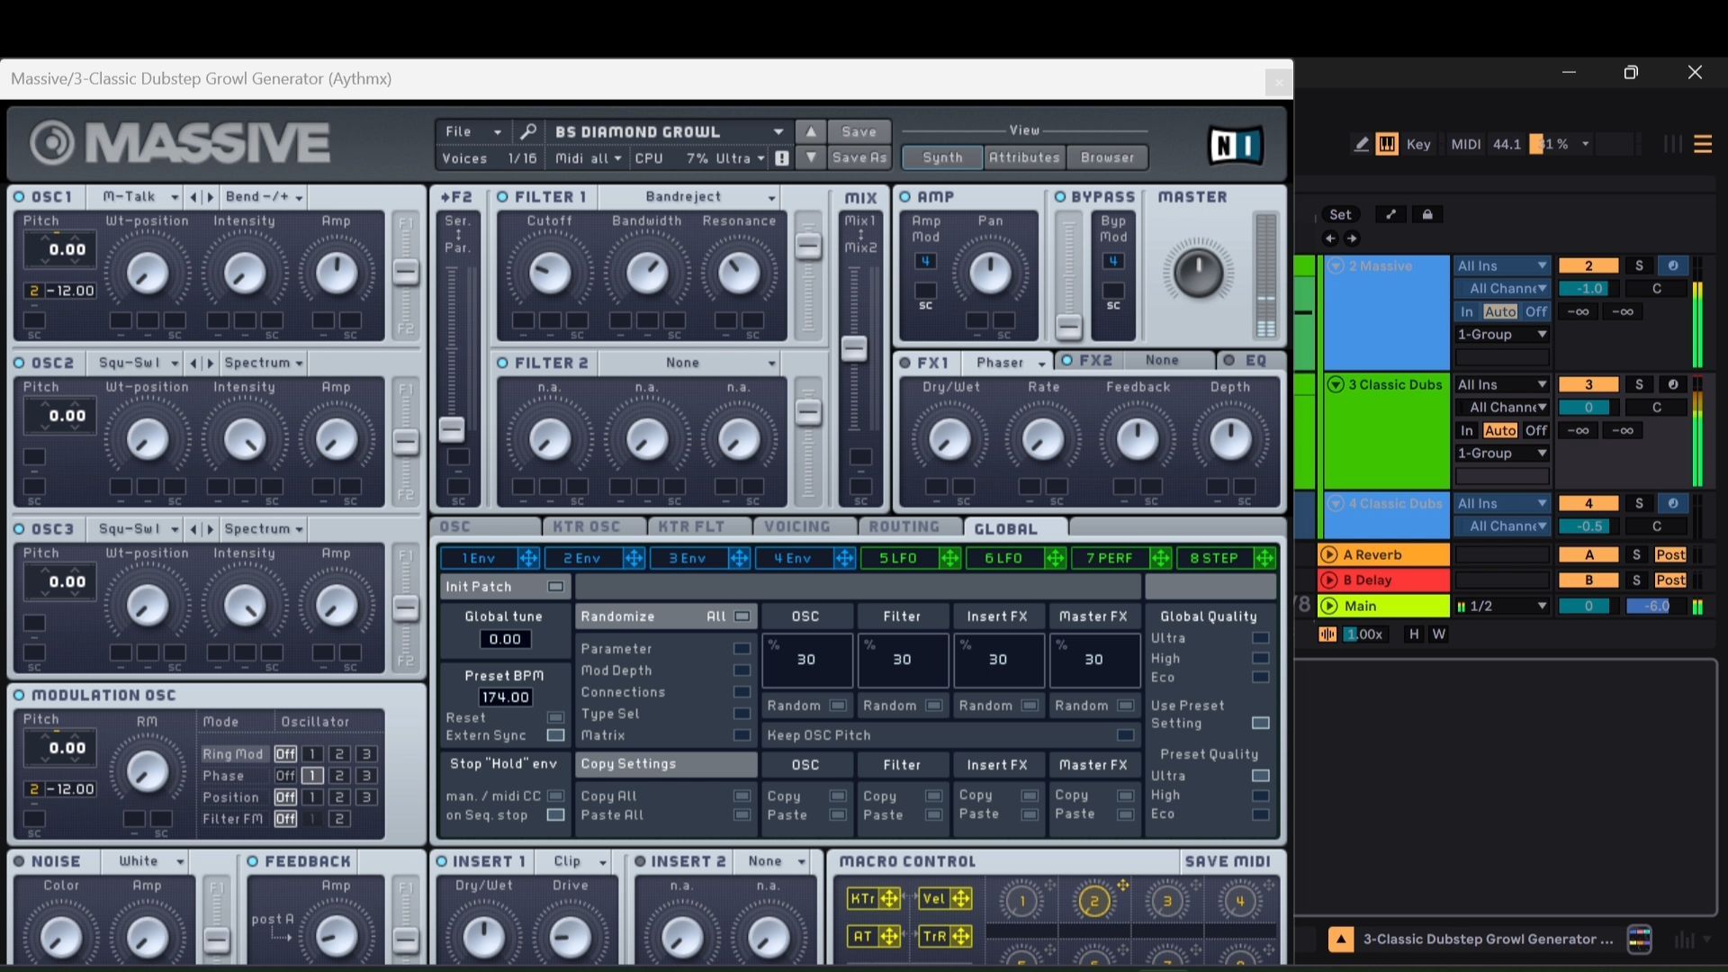Click the 1 Env drag-handle crosshair icon
Screen dimensions: 1728x972
528,559
